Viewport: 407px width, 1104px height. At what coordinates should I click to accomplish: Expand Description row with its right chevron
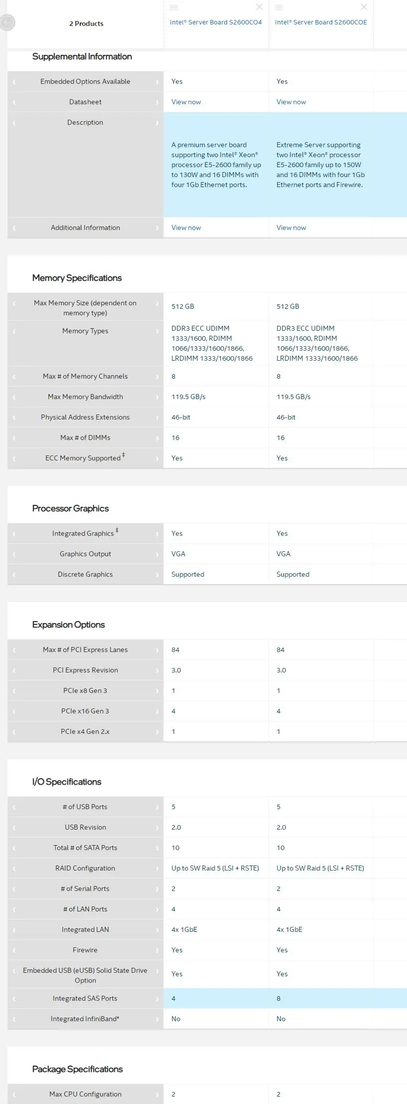(x=157, y=123)
